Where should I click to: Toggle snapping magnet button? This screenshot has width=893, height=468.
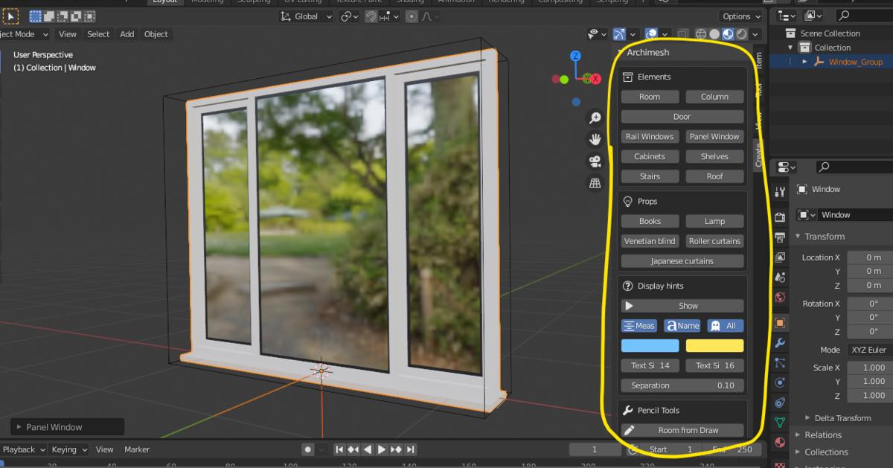click(x=371, y=16)
